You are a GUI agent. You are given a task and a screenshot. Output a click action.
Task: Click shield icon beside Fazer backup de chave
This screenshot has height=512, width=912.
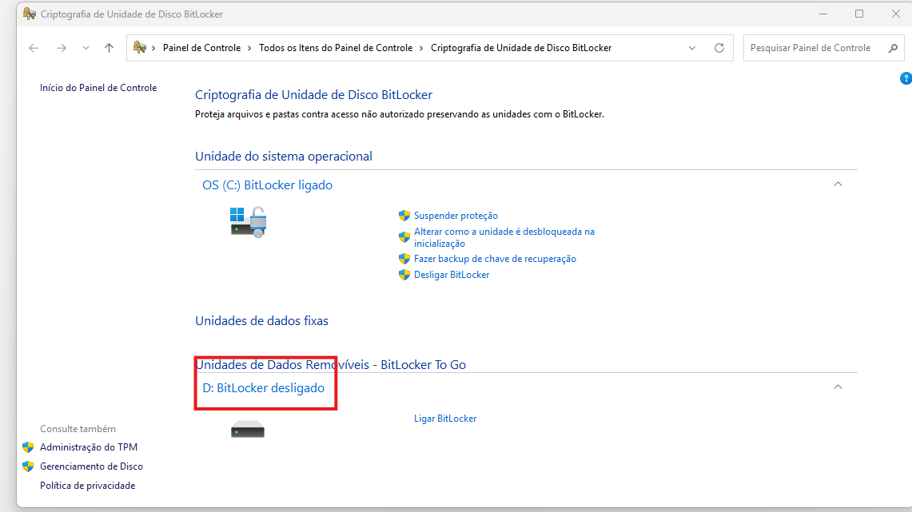[404, 259]
